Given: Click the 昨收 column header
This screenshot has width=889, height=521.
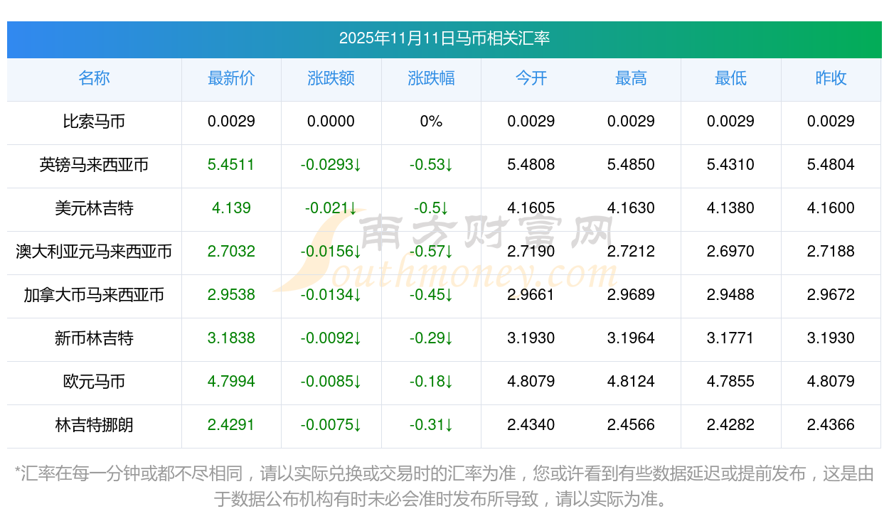Looking at the screenshot, I should point(831,79).
